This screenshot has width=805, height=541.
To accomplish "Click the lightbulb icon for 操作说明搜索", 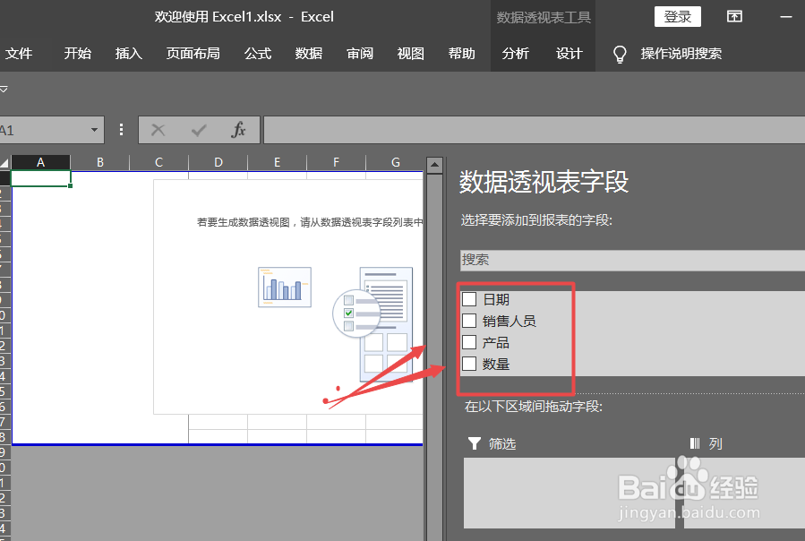I will coord(620,54).
